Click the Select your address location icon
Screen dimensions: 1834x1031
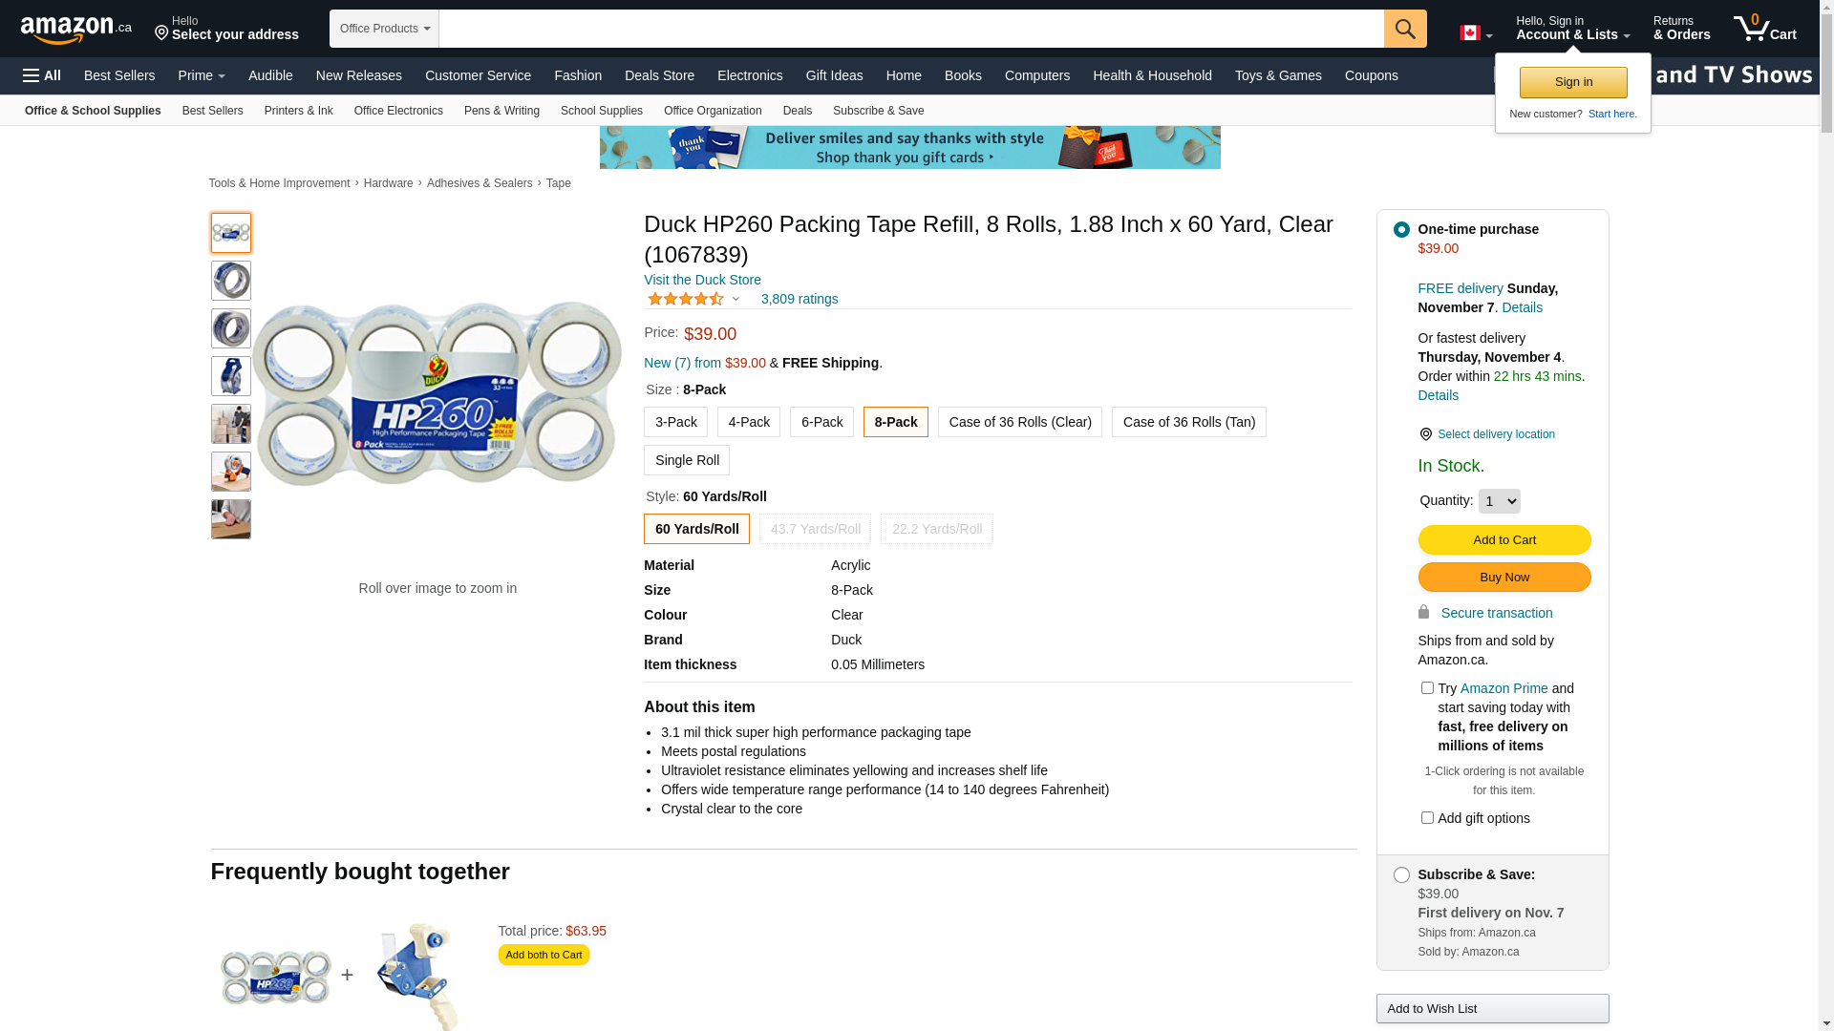161,33
